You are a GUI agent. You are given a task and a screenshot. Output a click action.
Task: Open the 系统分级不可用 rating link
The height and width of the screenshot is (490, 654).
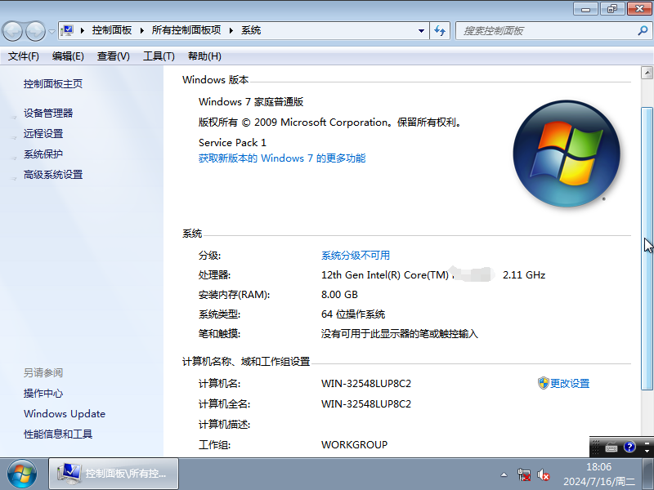point(355,255)
